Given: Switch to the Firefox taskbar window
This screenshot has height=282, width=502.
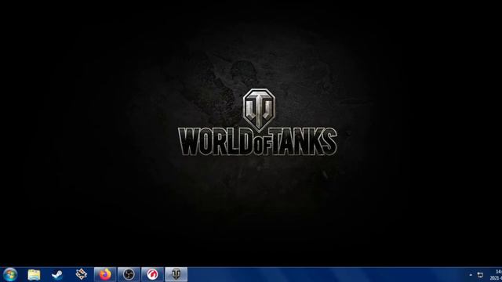Looking at the screenshot, I should (104, 275).
